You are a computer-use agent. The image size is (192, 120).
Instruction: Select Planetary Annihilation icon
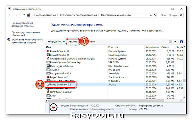click(48, 66)
